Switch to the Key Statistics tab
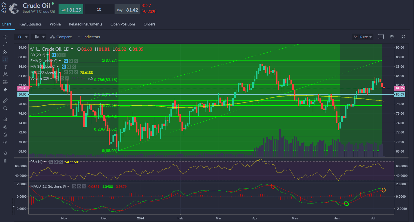Image resolution: width=414 pixels, height=222 pixels. coord(30,24)
